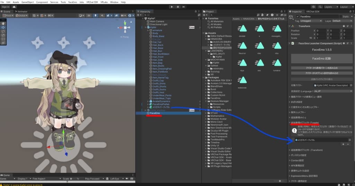Viewport: 355px width, 186px height.
Task: Click the cloud services icon
Action: [14, 7]
